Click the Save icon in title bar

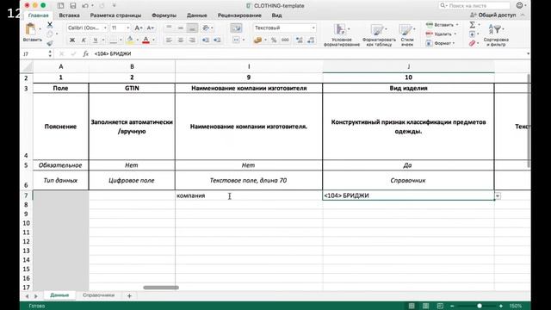tap(72, 6)
